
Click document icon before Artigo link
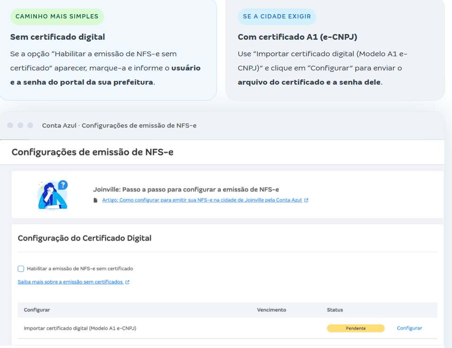(96, 200)
